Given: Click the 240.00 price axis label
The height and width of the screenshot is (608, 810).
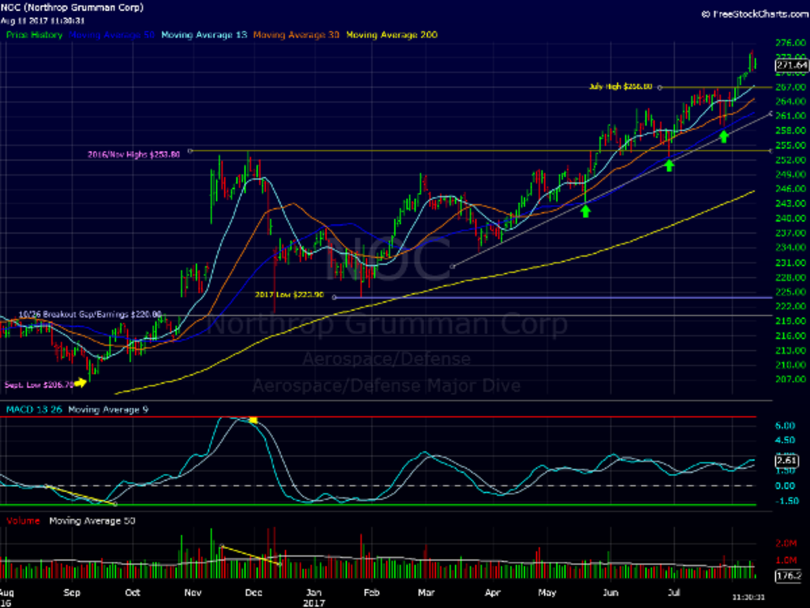Looking at the screenshot, I should tap(792, 218).
